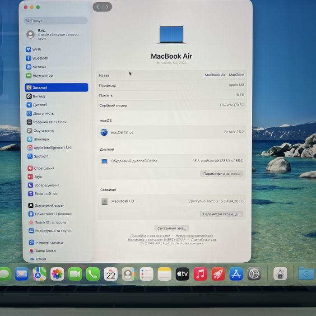The height and width of the screenshot is (316, 316).
Task: Open Touch ID та пароль settings
Action: click(47, 222)
